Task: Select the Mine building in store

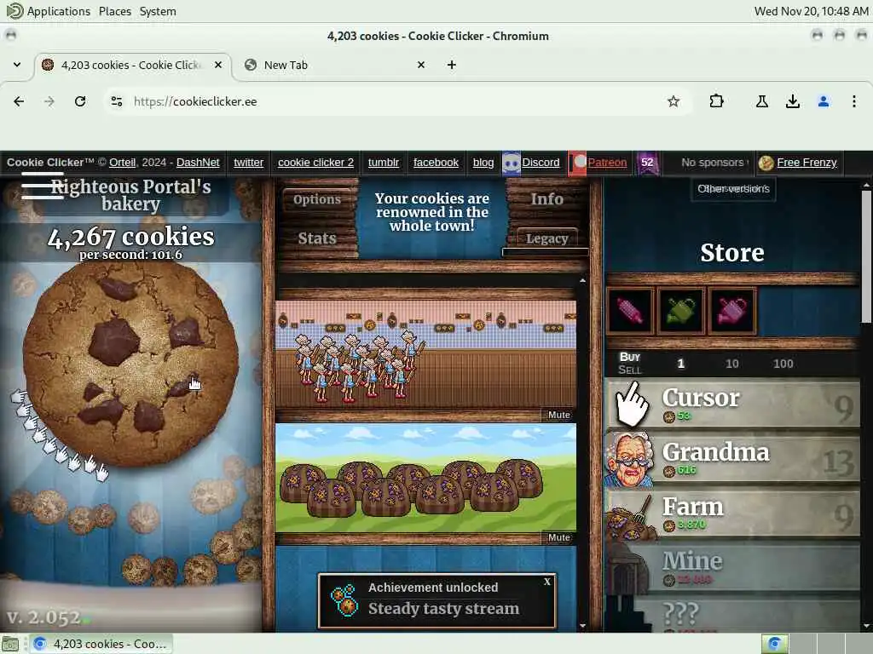Action: coord(732,568)
